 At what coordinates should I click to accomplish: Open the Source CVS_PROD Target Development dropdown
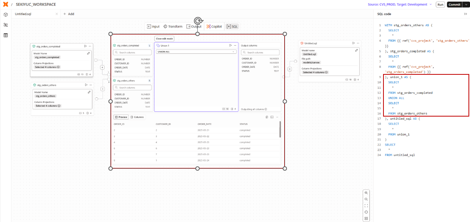tap(400, 5)
